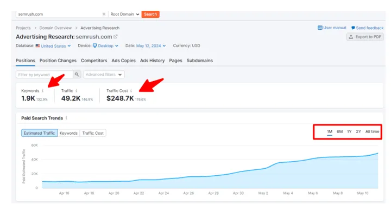Click the 49.2K traffic value

71,98
